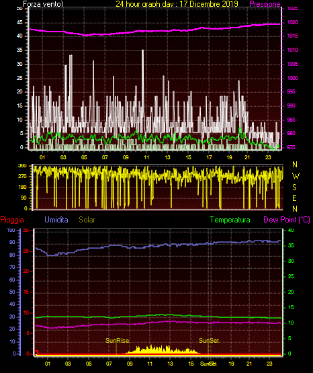
Task: Click the red rain marker at chart origin
Action: 36,352
